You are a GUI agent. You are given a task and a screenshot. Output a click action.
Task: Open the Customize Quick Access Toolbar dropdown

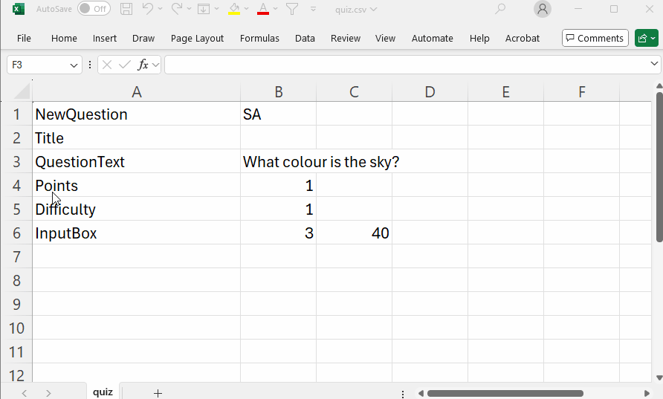(x=313, y=9)
